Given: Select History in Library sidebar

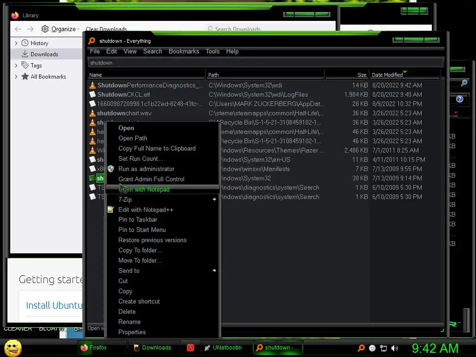Looking at the screenshot, I should tap(39, 43).
